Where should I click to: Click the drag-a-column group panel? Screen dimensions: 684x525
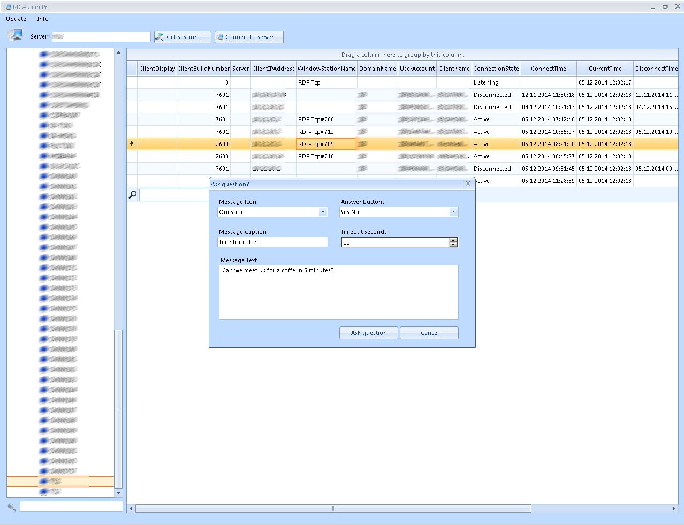click(402, 55)
